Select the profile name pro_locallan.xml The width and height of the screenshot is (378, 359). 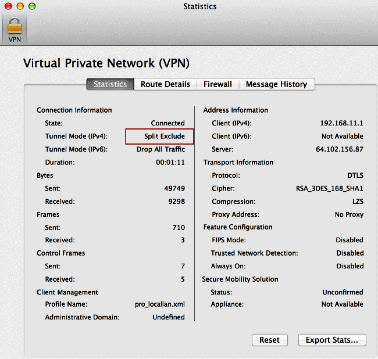click(160, 304)
